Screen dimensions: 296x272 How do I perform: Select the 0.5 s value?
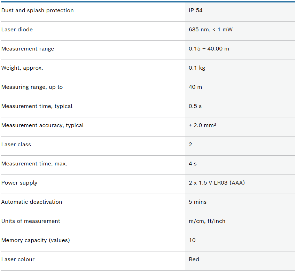click(x=195, y=106)
